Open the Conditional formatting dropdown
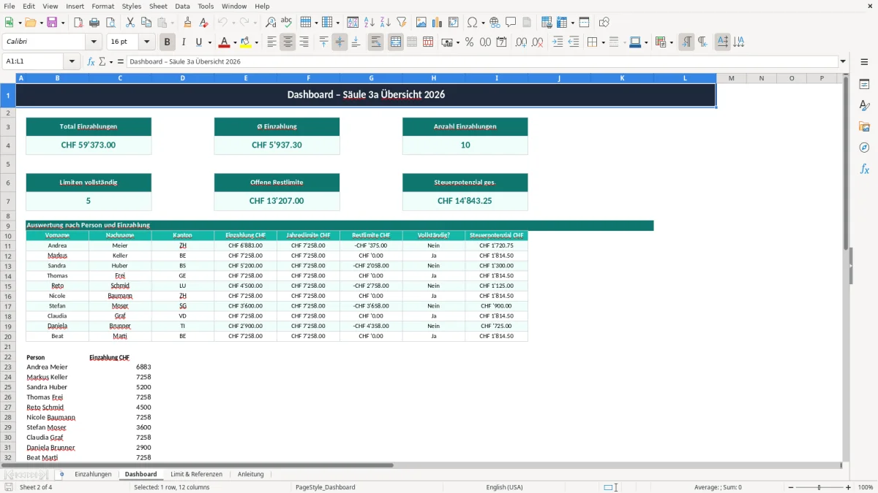 click(671, 42)
